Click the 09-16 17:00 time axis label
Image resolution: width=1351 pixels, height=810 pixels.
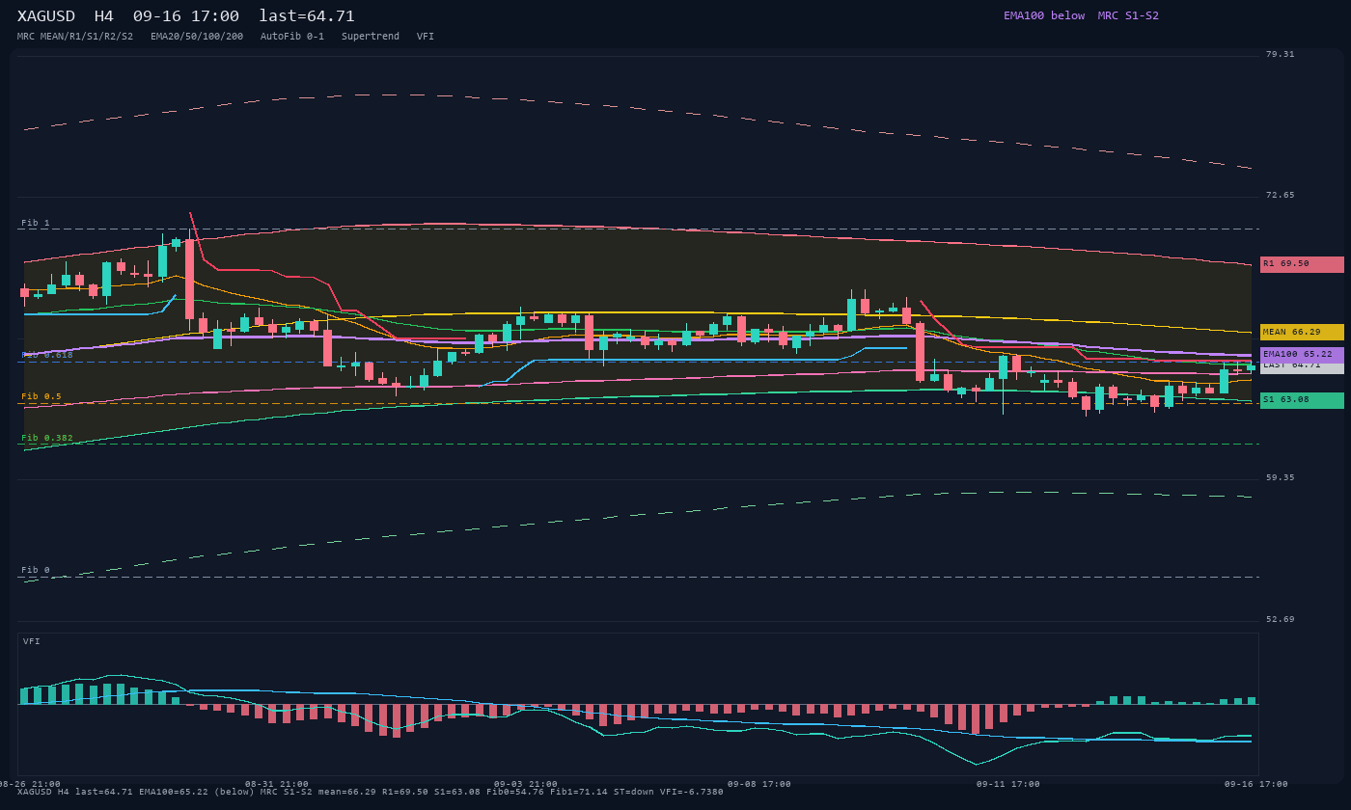click(x=1256, y=784)
